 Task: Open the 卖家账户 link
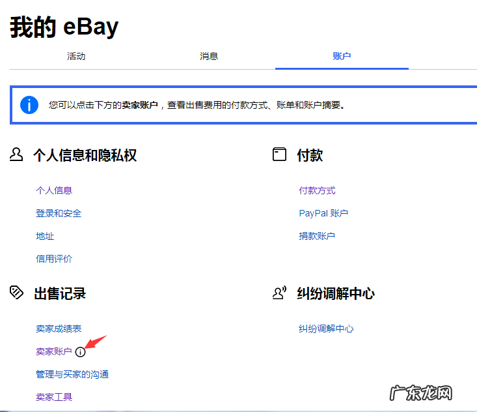[54, 351]
